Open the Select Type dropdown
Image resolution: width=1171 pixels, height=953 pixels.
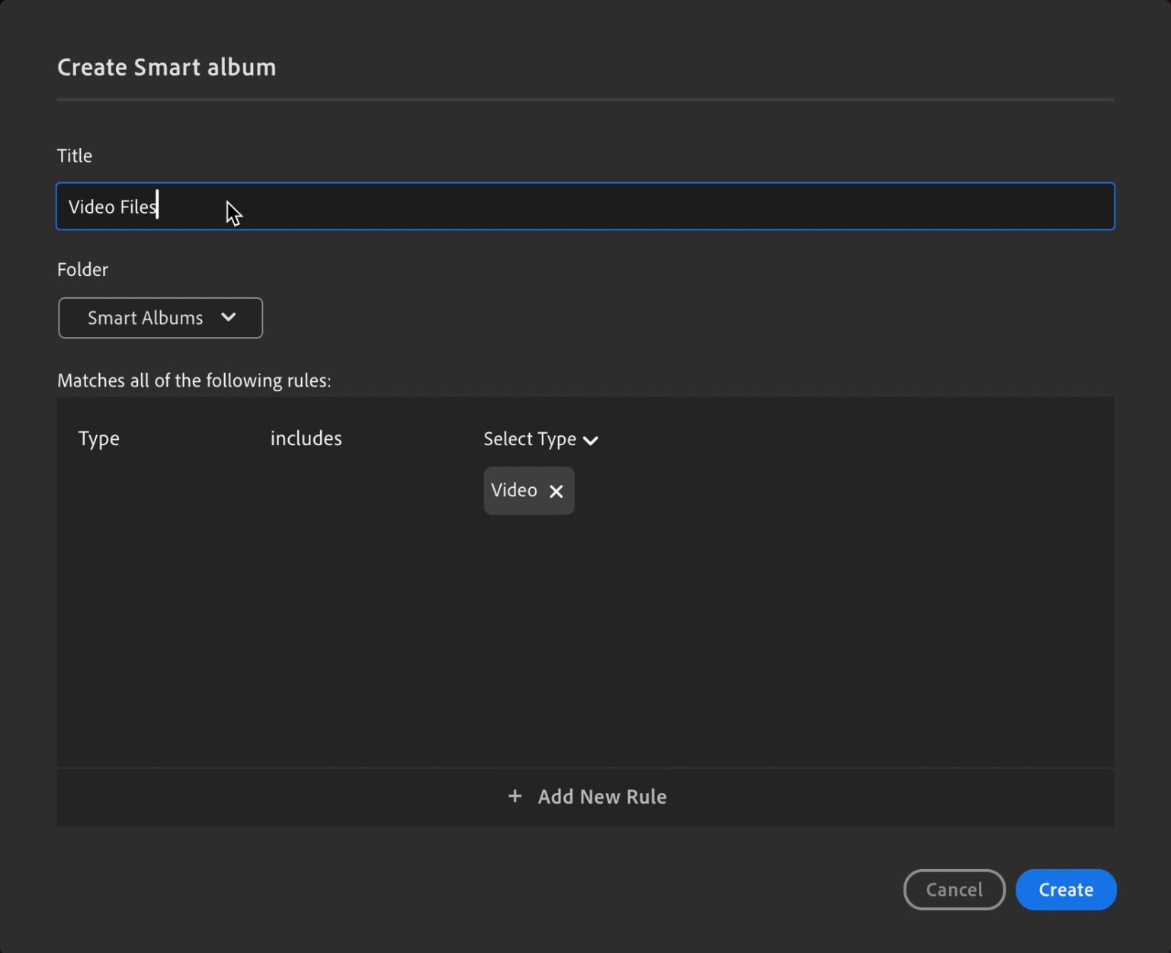540,439
